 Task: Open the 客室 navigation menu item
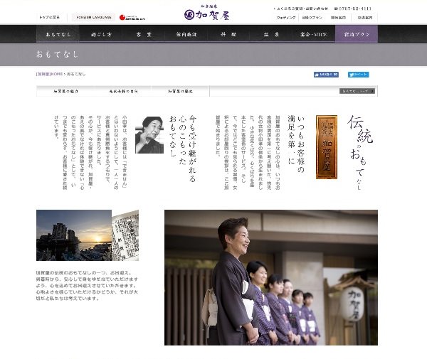coord(144,34)
